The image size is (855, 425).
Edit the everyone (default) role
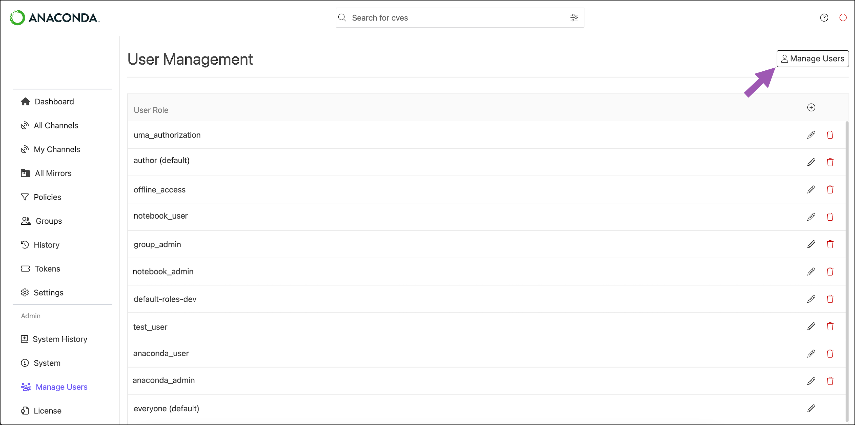pos(811,408)
